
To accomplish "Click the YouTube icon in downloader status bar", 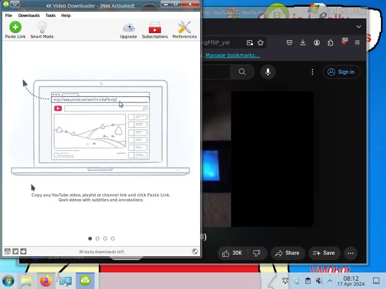I will pyautogui.click(x=8, y=251).
